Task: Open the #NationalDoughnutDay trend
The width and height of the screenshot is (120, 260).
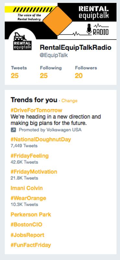Action: point(41,139)
